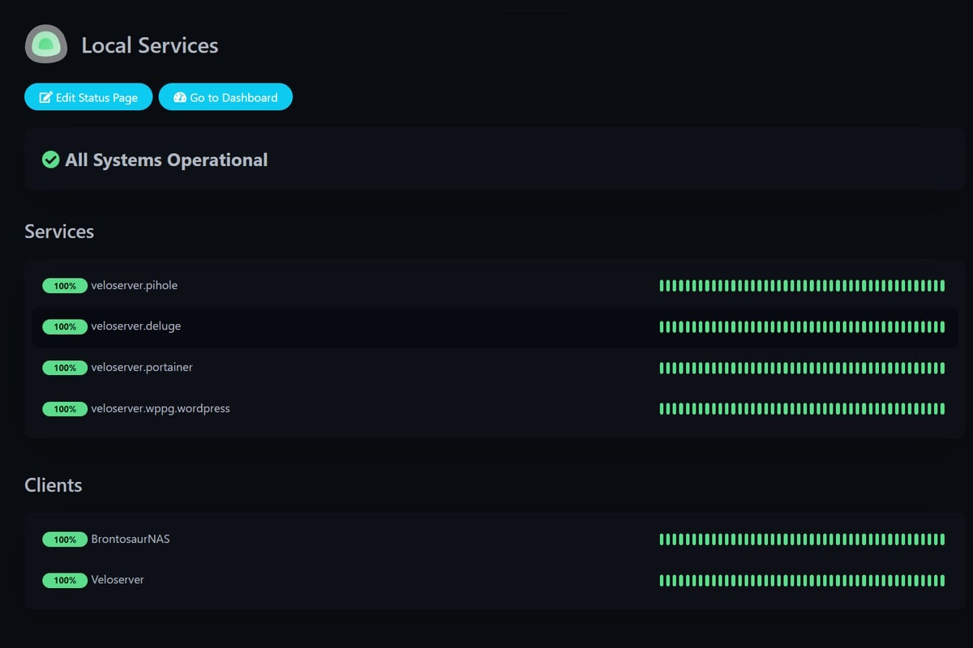Click 100% badge for BrontosaurNAS
Viewport: 973px width, 648px height.
65,539
